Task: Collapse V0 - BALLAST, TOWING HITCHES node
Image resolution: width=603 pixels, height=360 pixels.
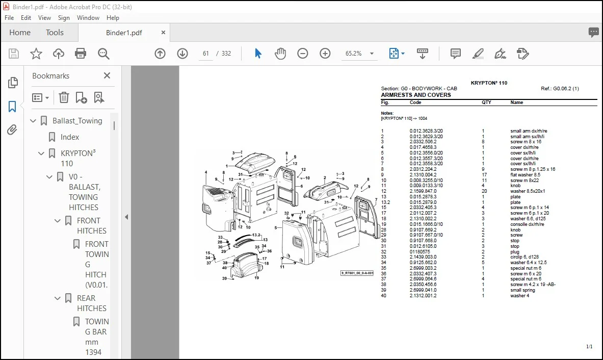Action: click(x=49, y=177)
